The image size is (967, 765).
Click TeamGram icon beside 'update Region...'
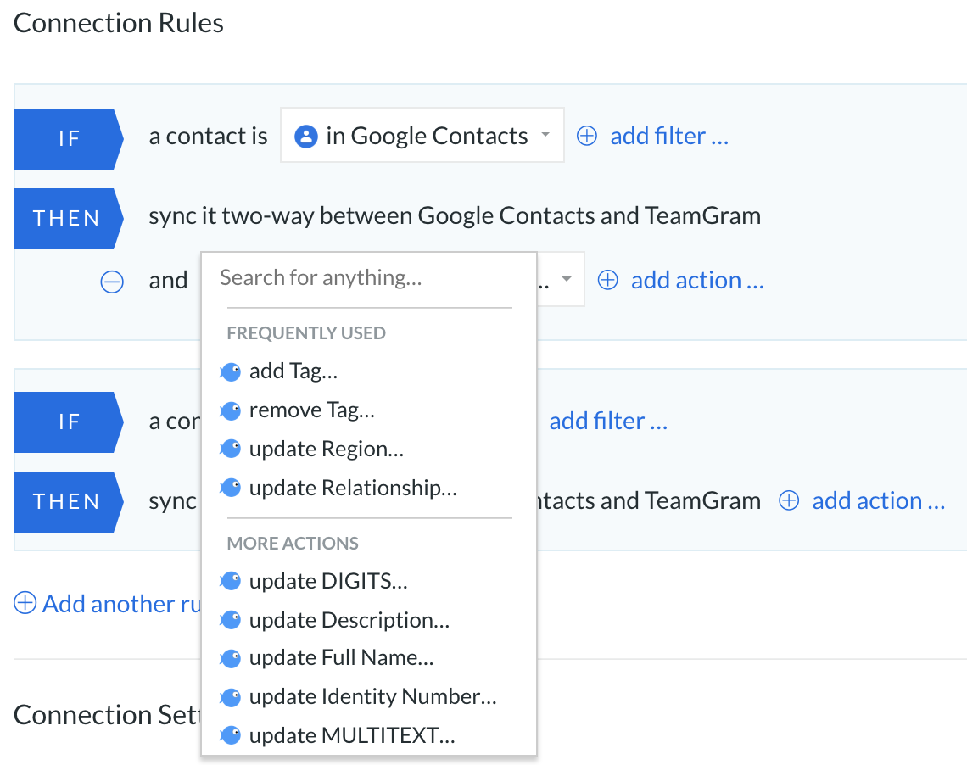(x=230, y=449)
